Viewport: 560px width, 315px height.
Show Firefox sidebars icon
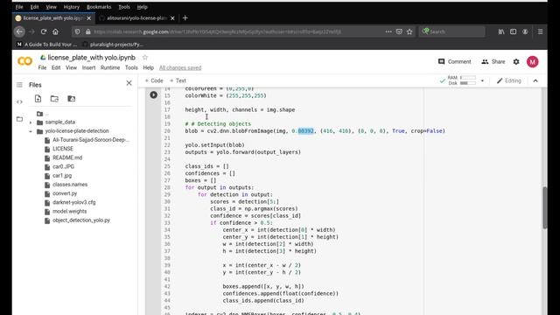click(514, 31)
